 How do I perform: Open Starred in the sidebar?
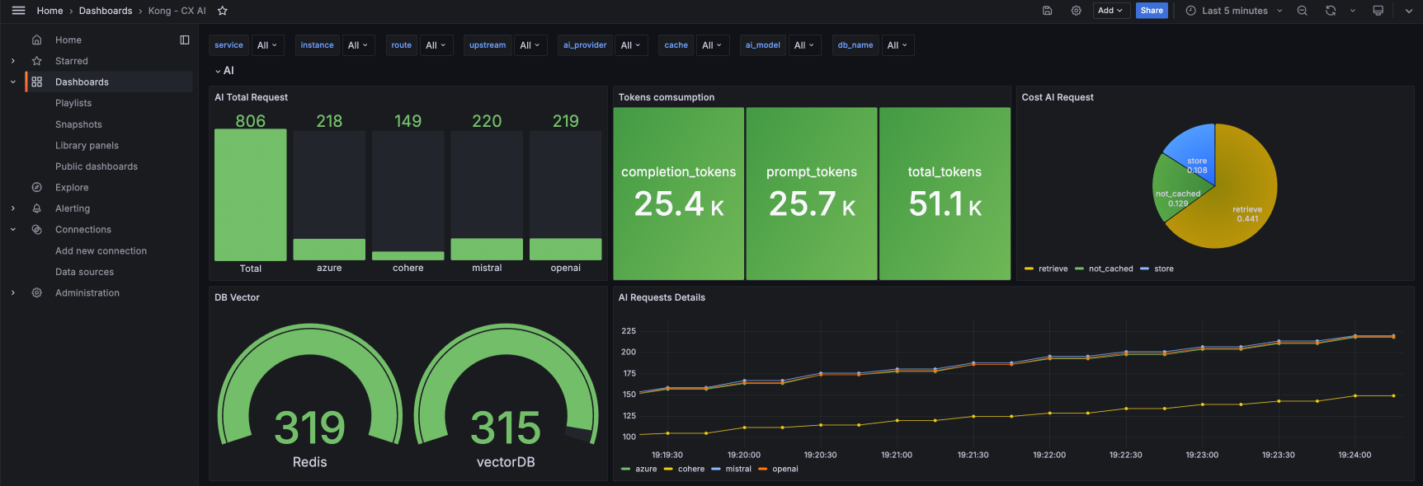[72, 61]
